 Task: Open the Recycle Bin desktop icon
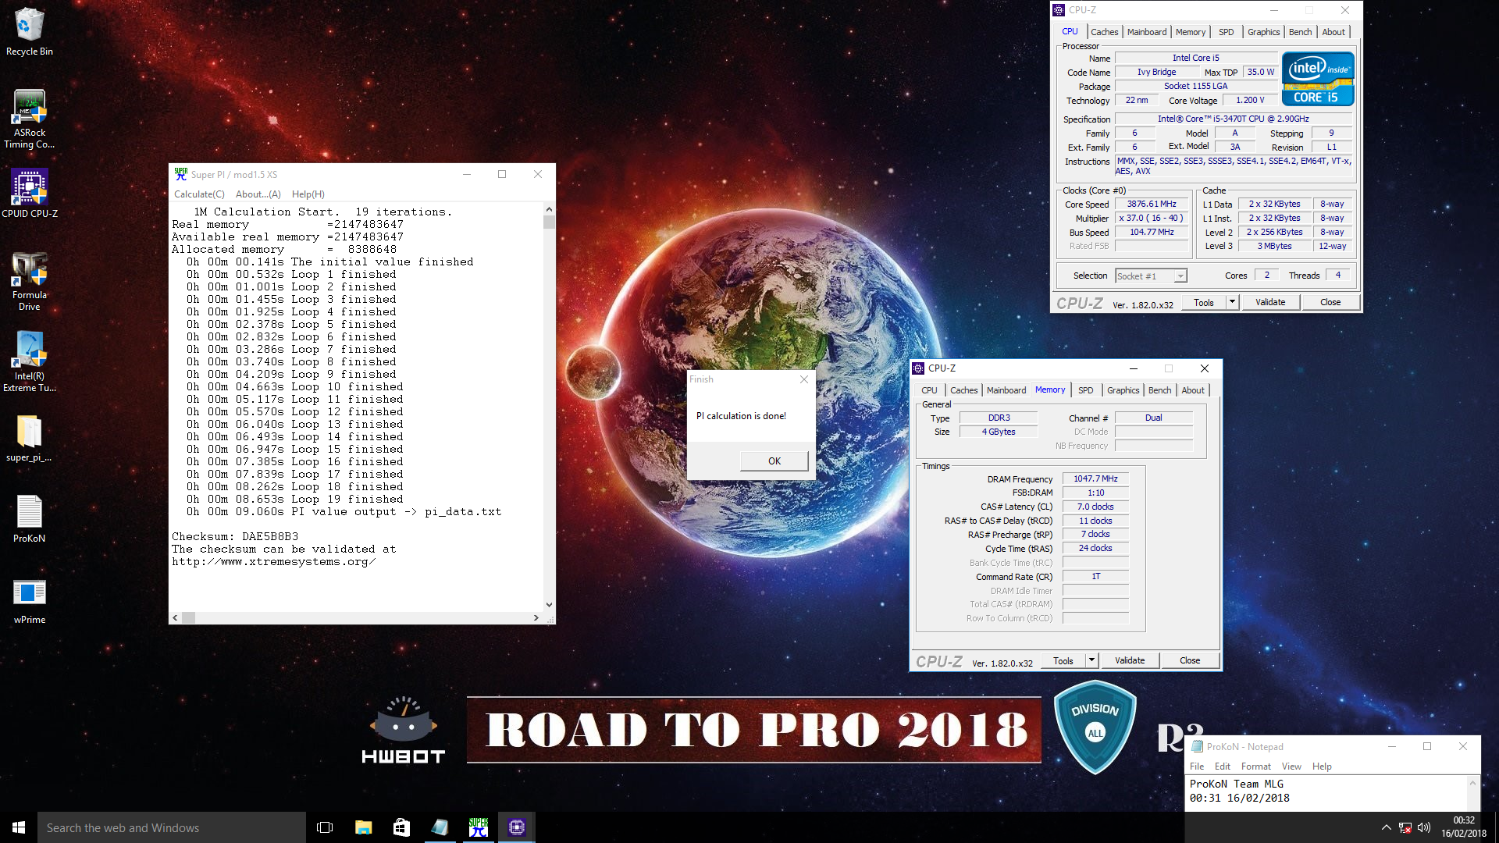[x=30, y=31]
